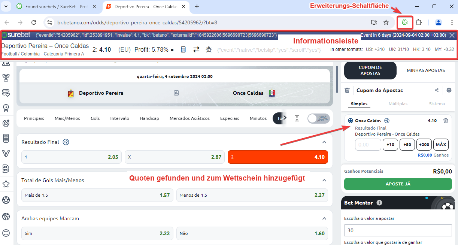The height and width of the screenshot is (245, 458).
Task: Switch to the Intervalo market tab
Action: [120, 118]
